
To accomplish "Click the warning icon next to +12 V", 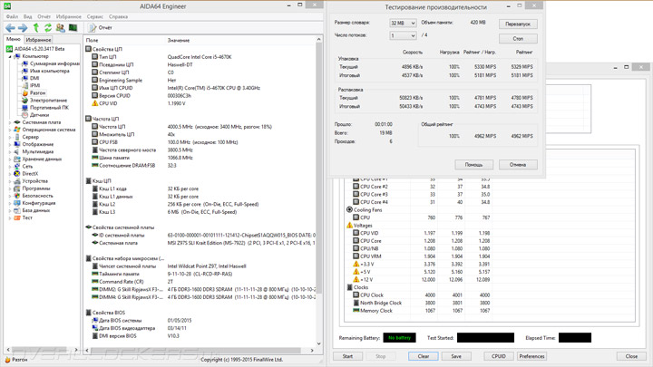I will point(356,280).
